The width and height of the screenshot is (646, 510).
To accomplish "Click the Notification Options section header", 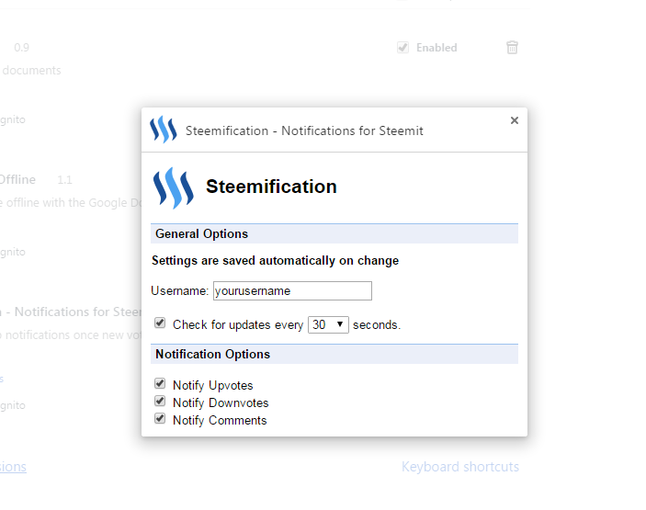I will pyautogui.click(x=212, y=354).
